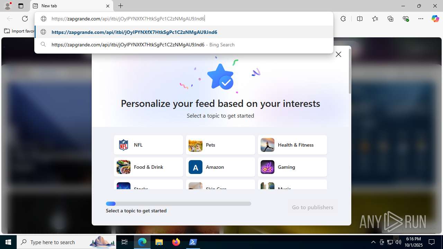
Task: Click the Go to publishers button
Action: (313, 207)
